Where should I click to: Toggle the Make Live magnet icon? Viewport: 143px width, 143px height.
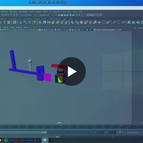pos(17,15)
